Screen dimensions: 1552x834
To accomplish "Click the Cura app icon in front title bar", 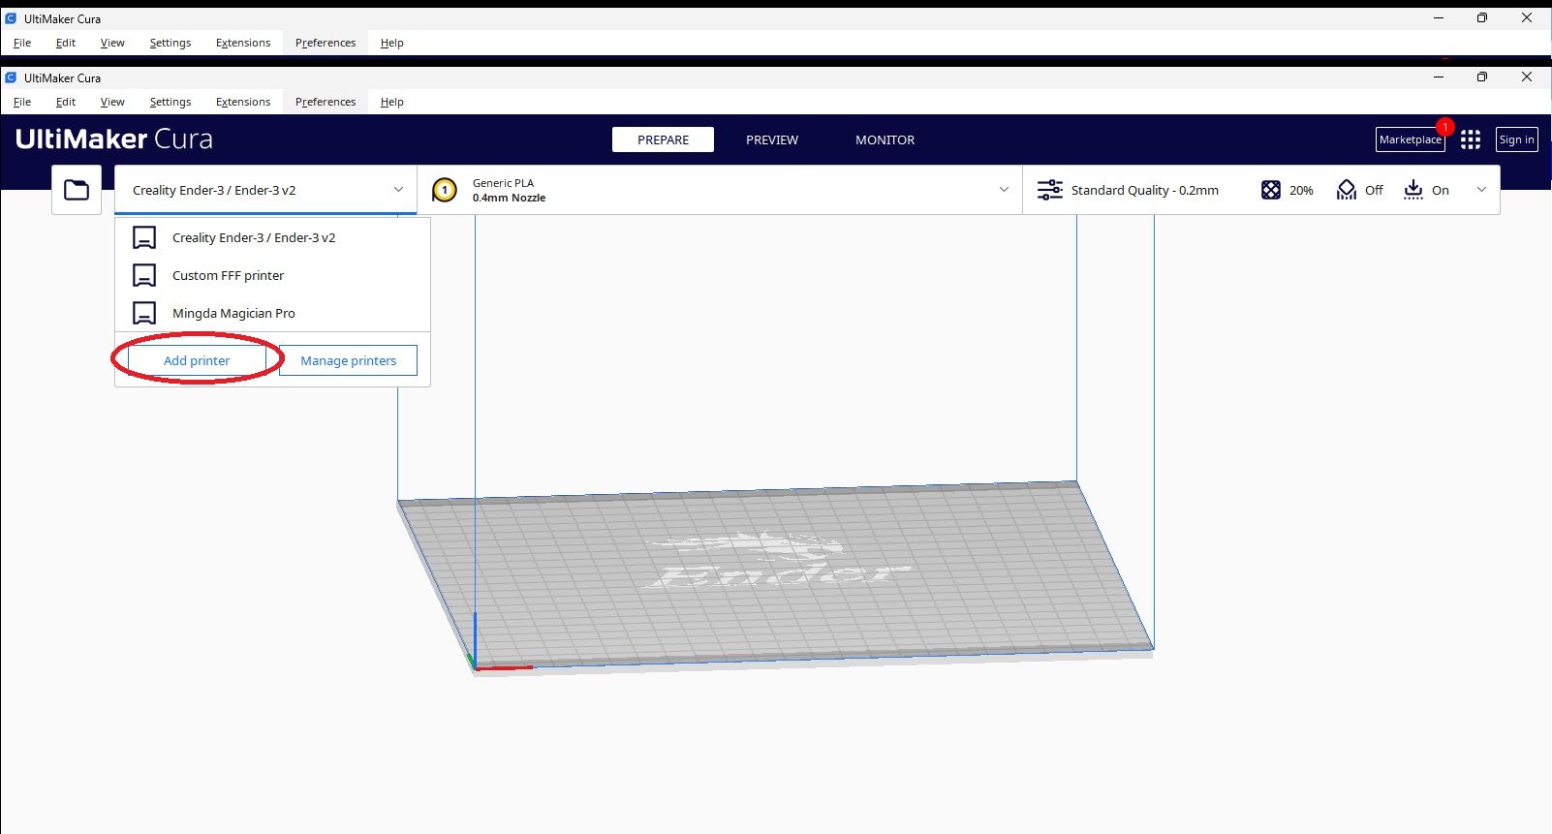I will click(x=11, y=77).
